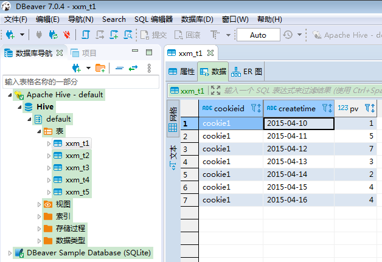Select the xxm_t4 table in tree
Viewport: 382px width, 262px height.
click(72, 180)
